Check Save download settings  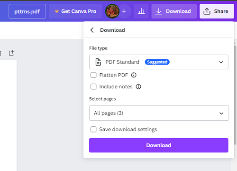pos(93,129)
